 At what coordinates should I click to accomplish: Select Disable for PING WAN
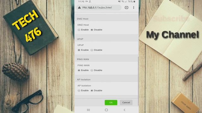[x=92, y=70]
